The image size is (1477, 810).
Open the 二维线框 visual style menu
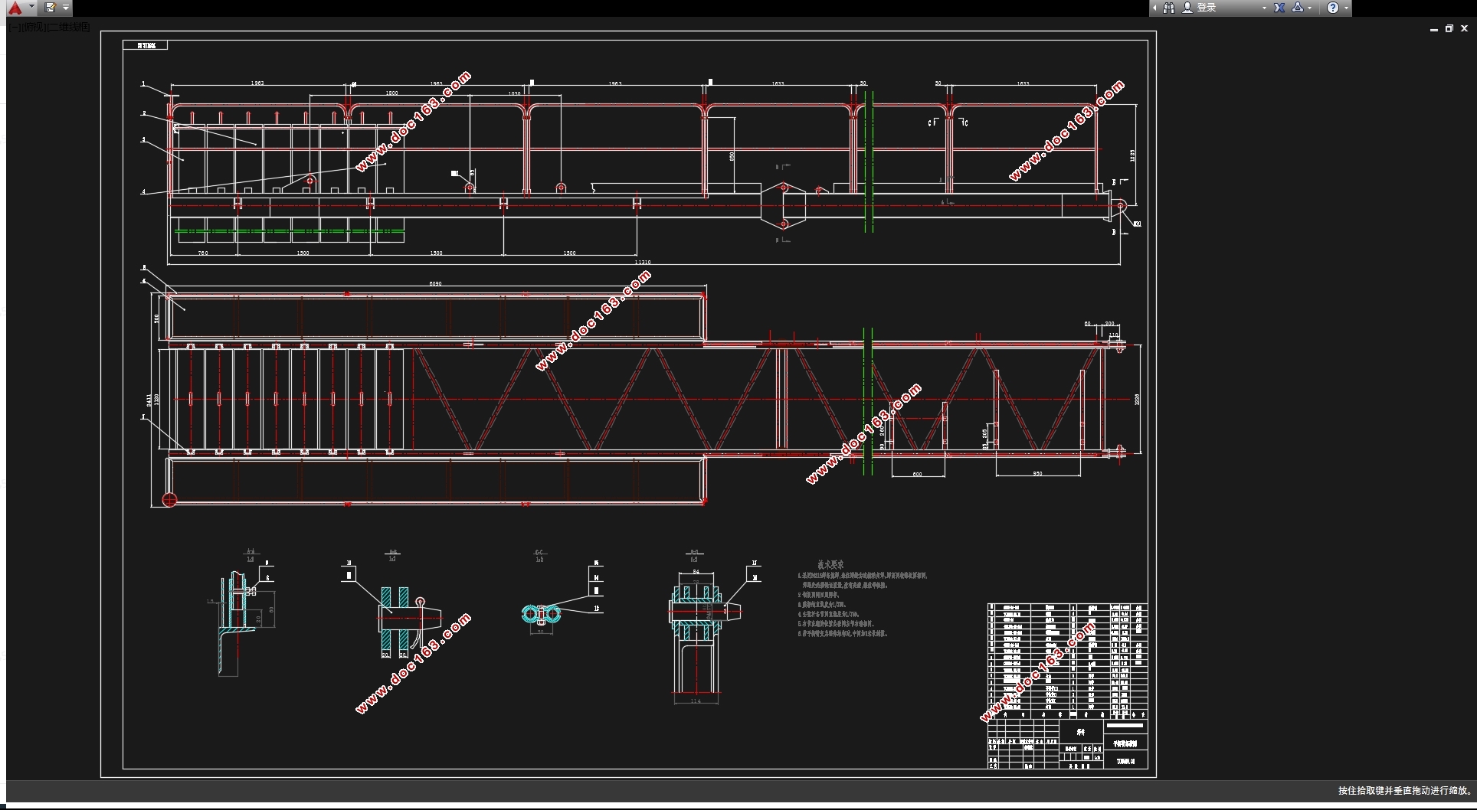point(69,27)
